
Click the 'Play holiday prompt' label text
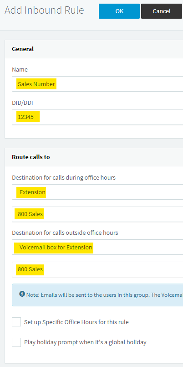(x=85, y=342)
